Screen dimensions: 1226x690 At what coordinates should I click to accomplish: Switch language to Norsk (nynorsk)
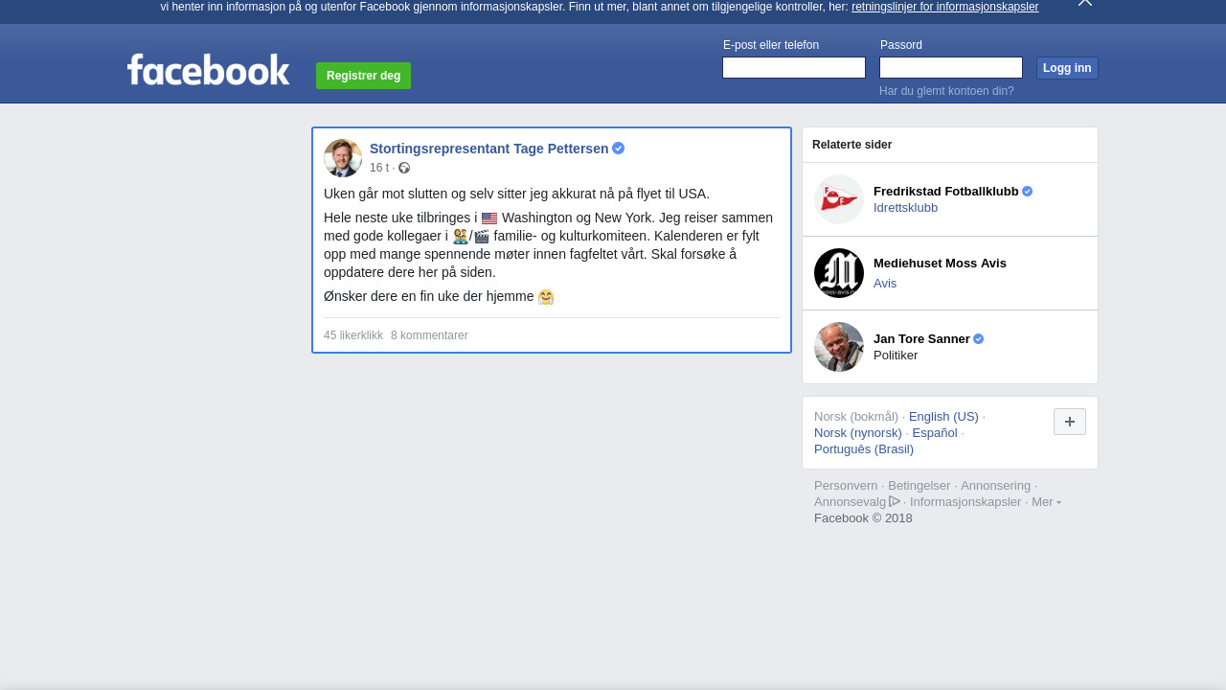click(x=858, y=433)
